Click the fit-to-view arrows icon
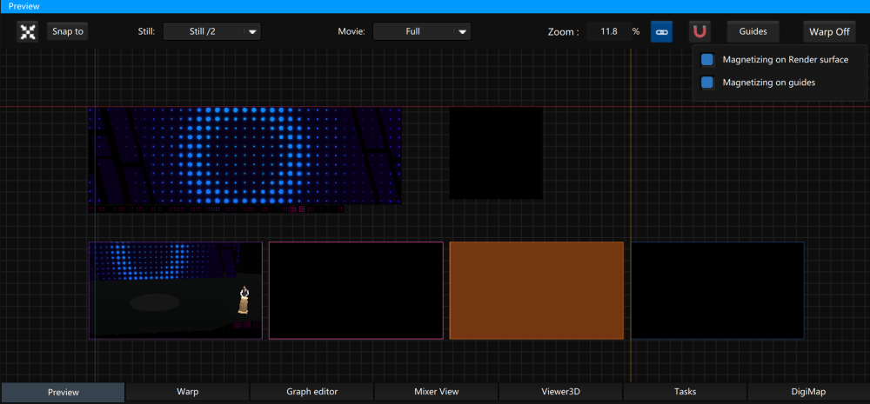This screenshot has width=870, height=404. [28, 32]
